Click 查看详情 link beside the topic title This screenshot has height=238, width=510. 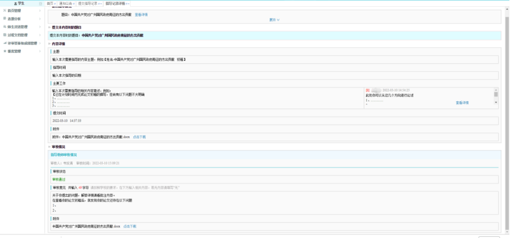(141, 15)
